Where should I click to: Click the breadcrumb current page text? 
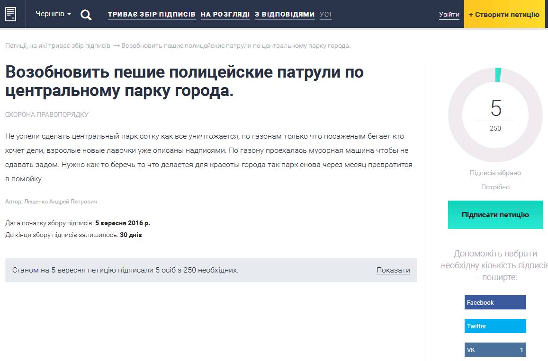tap(236, 46)
